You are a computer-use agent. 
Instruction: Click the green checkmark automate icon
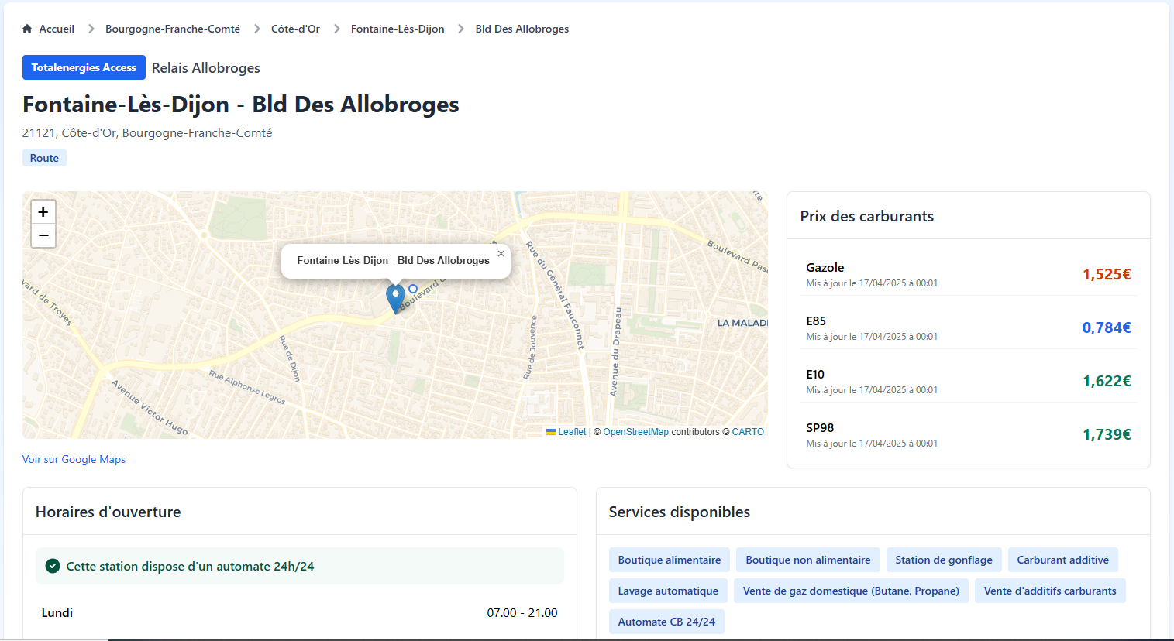click(x=53, y=566)
